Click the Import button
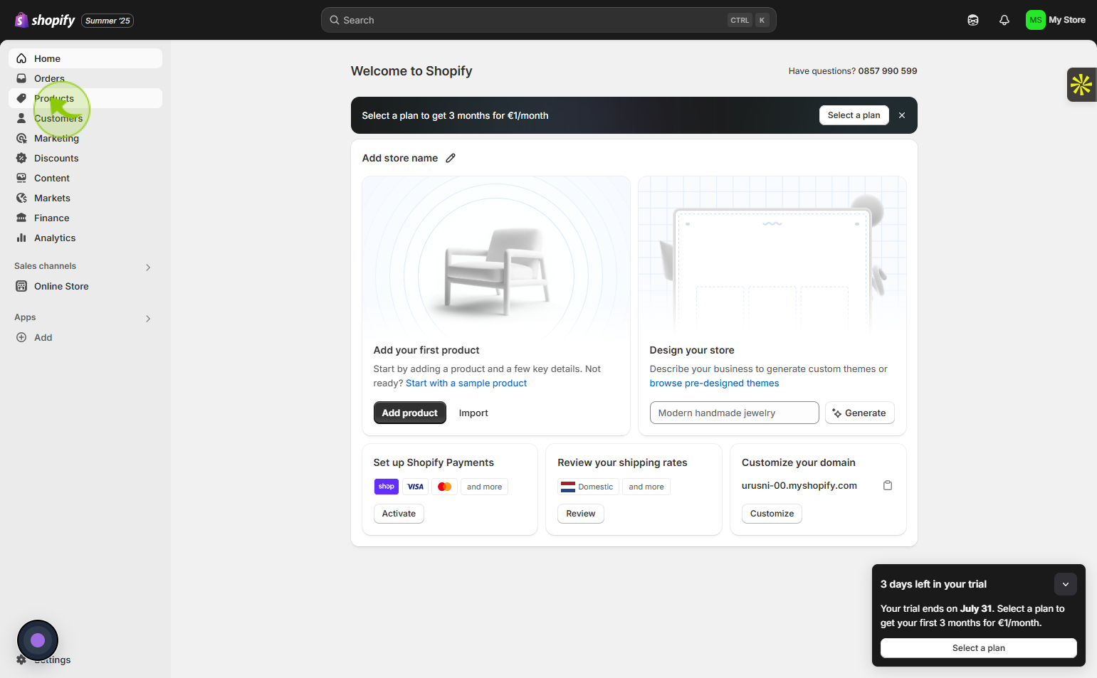1097x678 pixels. [473, 413]
